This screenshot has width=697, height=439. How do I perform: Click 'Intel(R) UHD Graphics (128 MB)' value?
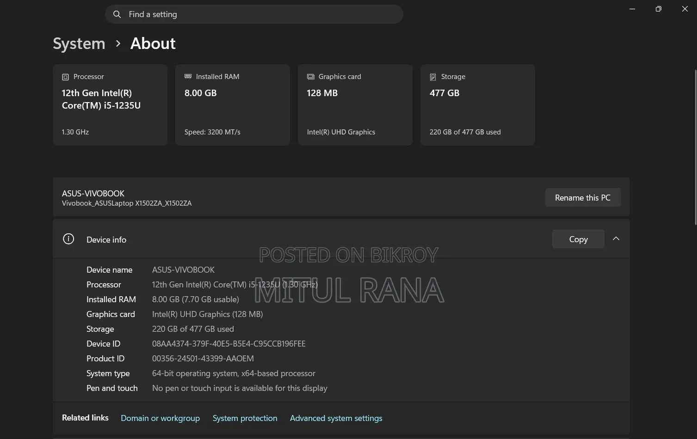[208, 314]
